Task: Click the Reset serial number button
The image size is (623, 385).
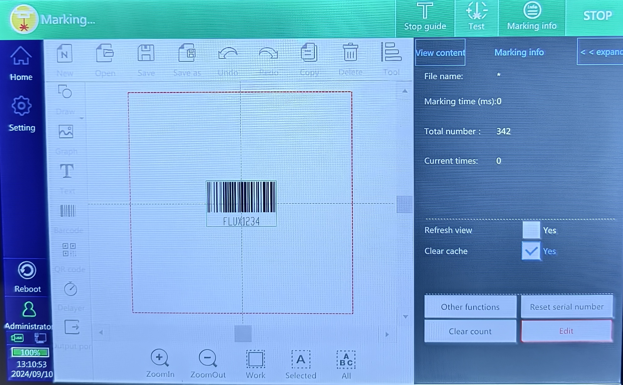Action: pyautogui.click(x=567, y=307)
